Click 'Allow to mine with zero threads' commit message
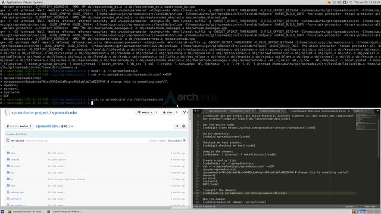This screenshot has width=381, height=214. 66,180
